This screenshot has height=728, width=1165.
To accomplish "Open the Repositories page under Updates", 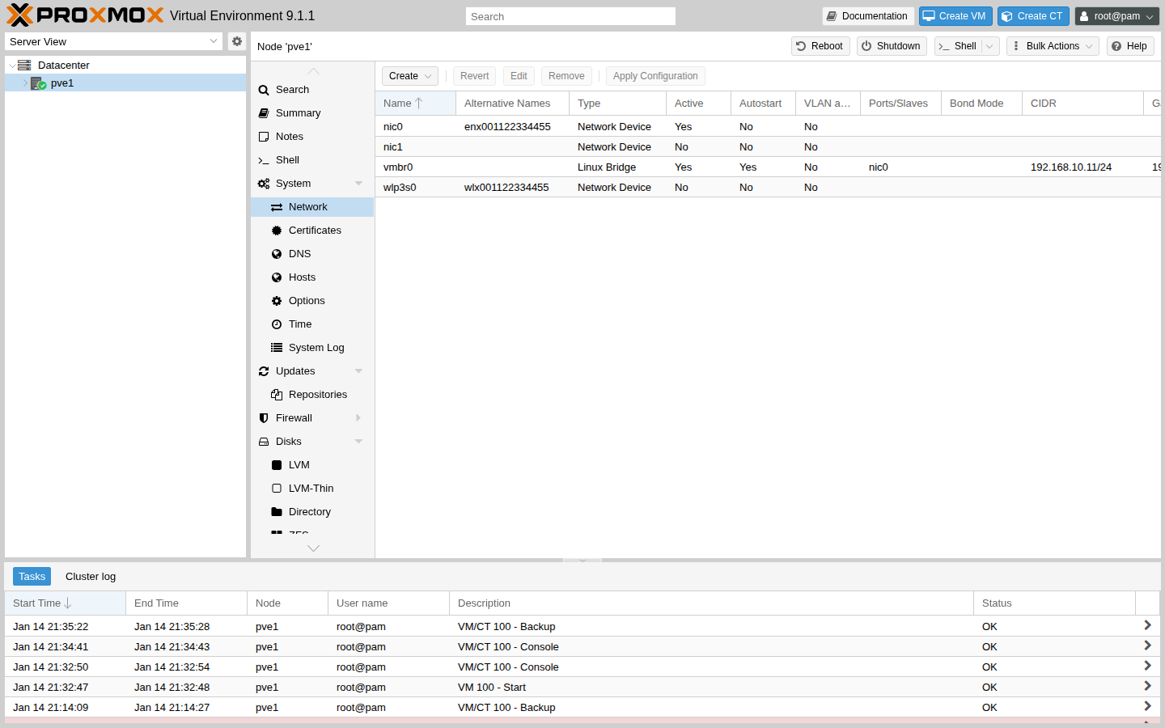I will click(317, 395).
